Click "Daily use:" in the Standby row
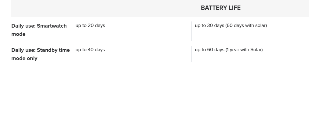The width and height of the screenshot is (314, 126). [23, 50]
